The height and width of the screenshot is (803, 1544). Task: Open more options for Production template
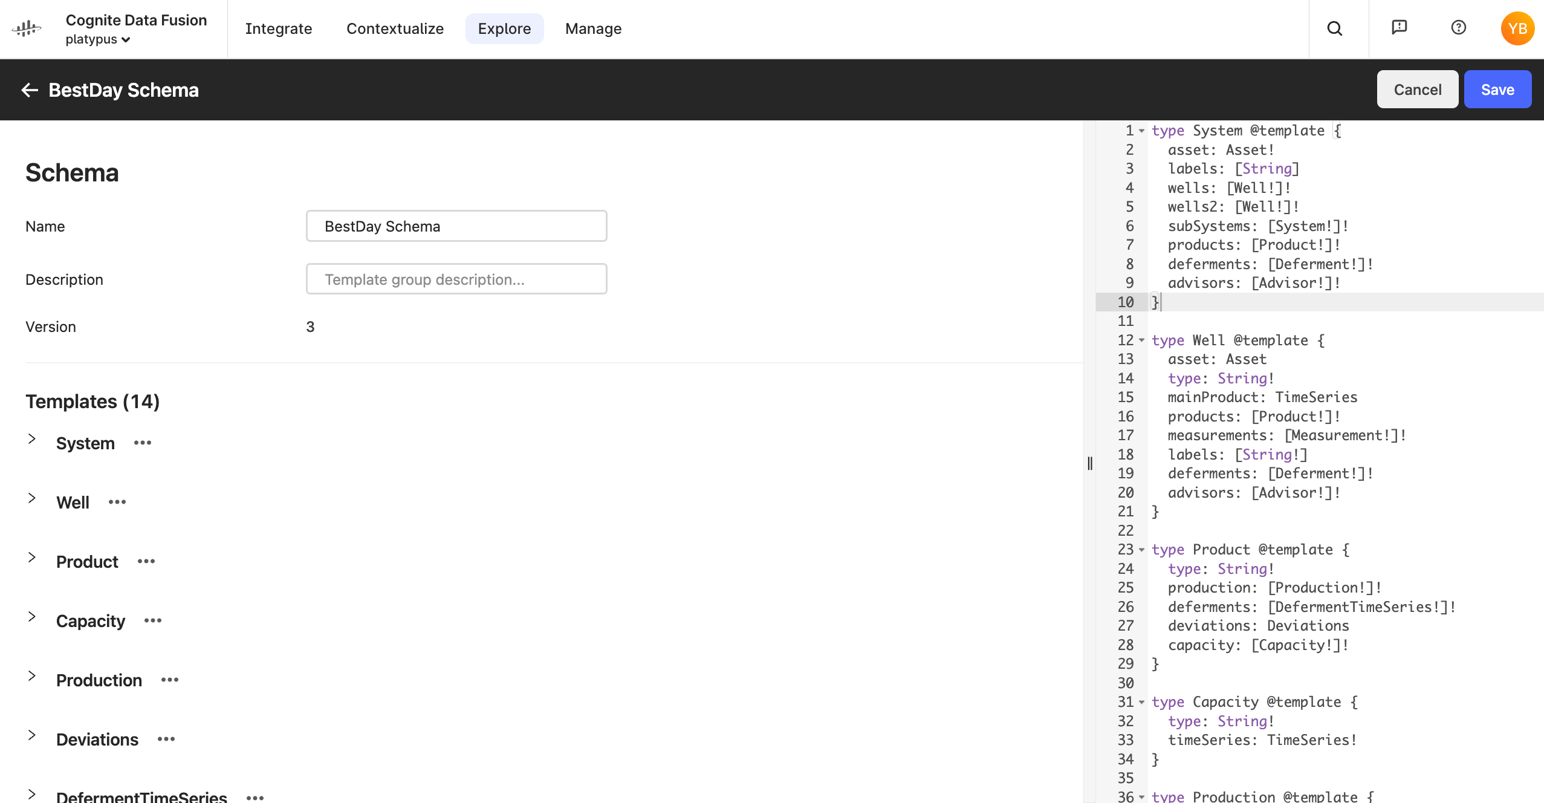(x=170, y=680)
